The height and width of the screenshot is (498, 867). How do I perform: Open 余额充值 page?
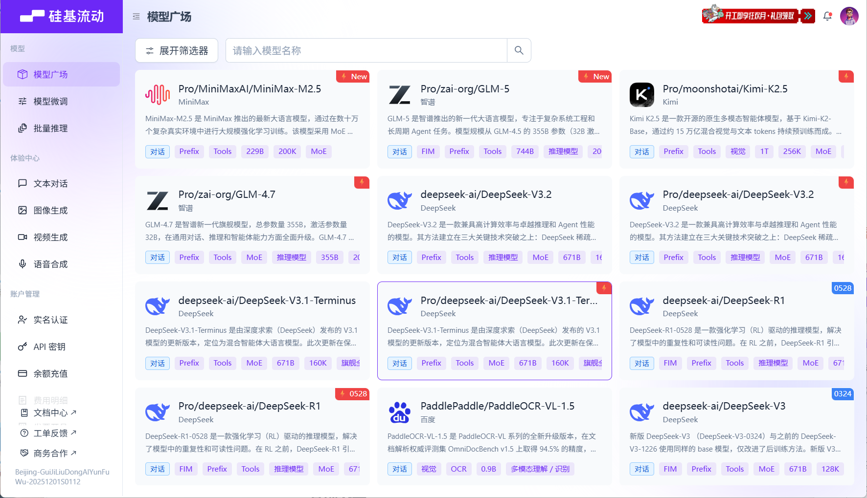pos(62,373)
